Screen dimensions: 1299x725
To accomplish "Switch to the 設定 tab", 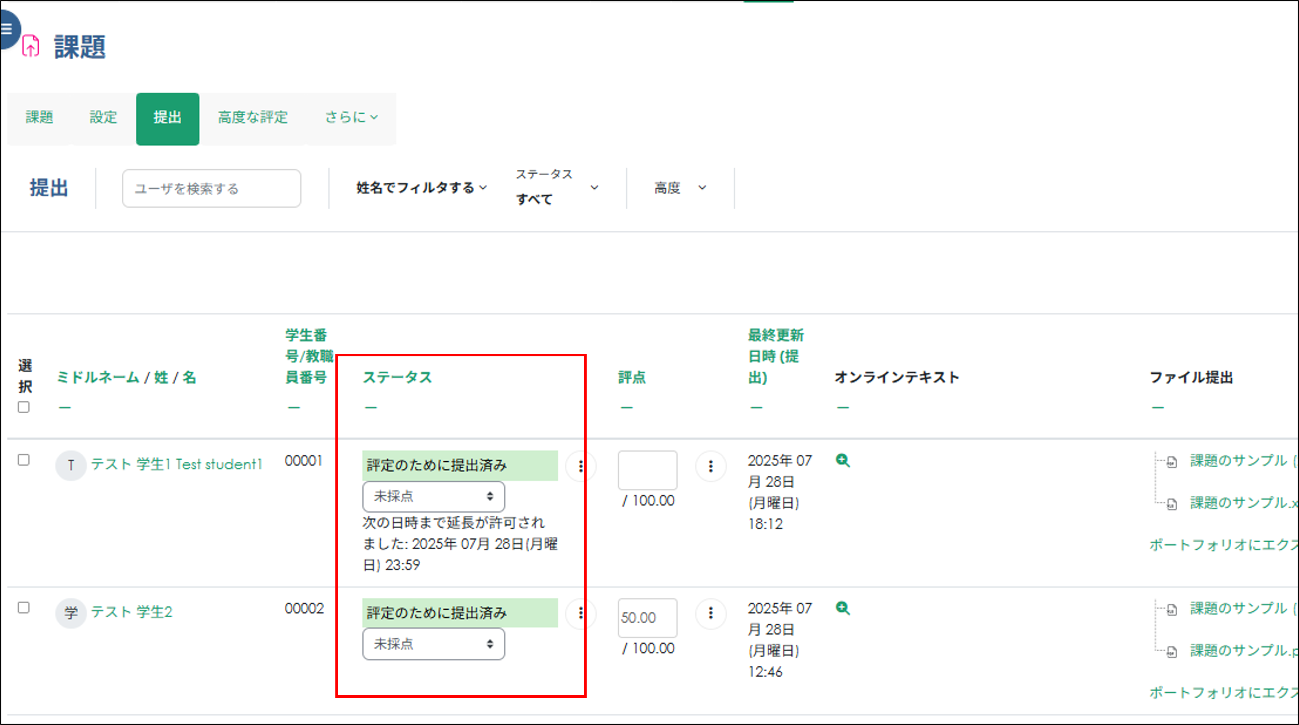I will tap(103, 118).
